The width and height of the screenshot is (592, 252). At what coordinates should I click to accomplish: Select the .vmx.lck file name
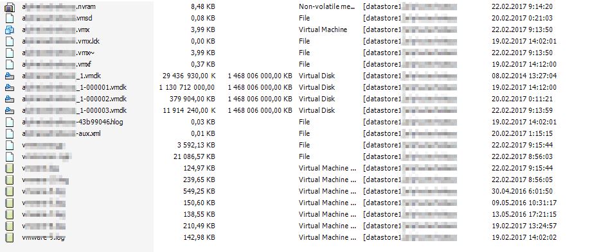pyautogui.click(x=61, y=41)
